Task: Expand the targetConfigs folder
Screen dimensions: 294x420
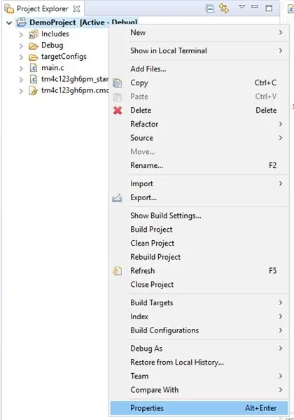Action: tap(21, 57)
